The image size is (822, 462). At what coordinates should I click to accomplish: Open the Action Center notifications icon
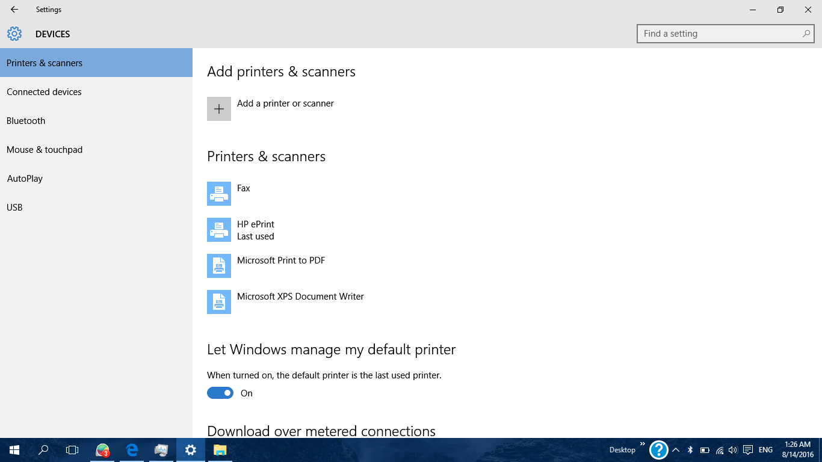pos(748,450)
